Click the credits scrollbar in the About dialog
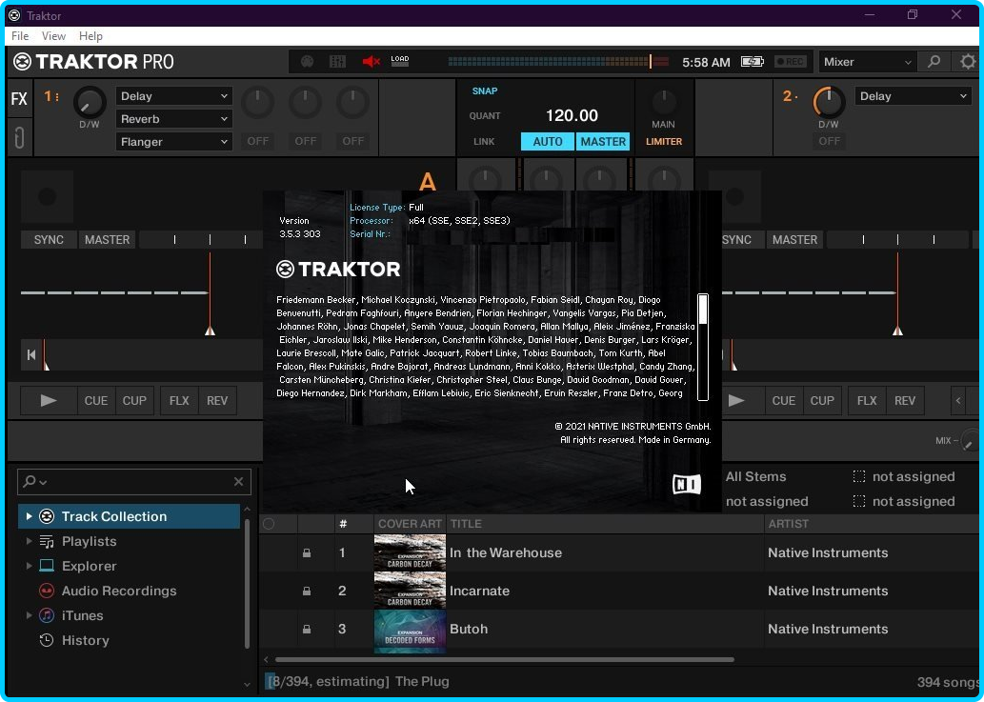 (x=703, y=347)
